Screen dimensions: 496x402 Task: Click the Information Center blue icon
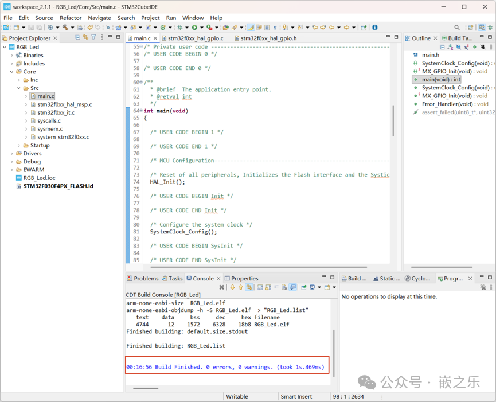tap(375, 27)
